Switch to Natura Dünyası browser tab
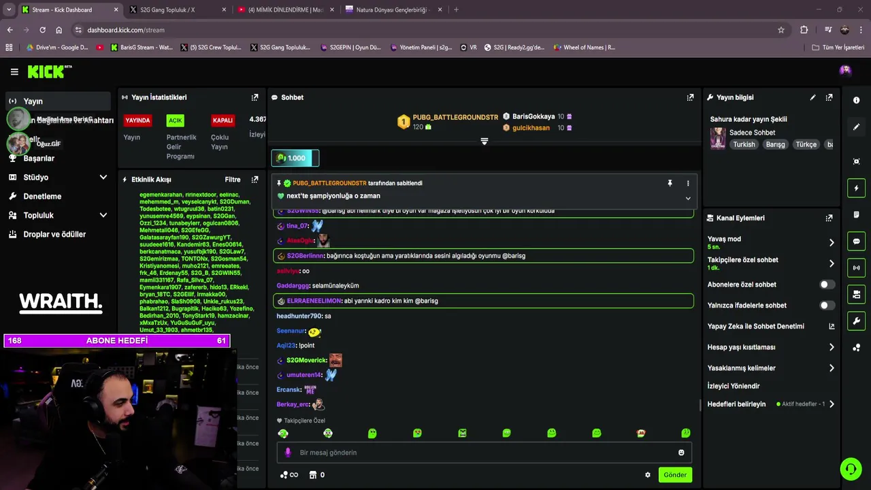871x490 pixels. coord(395,10)
